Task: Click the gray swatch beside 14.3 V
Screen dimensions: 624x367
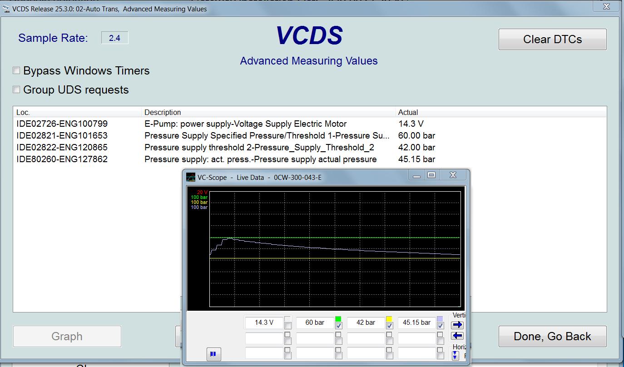Action: tap(287, 319)
